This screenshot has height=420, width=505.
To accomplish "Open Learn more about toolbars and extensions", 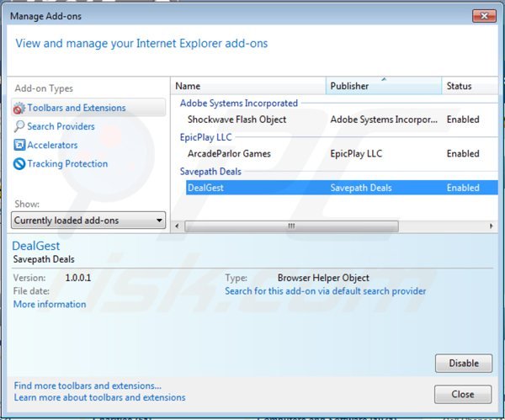I will tap(99, 397).
